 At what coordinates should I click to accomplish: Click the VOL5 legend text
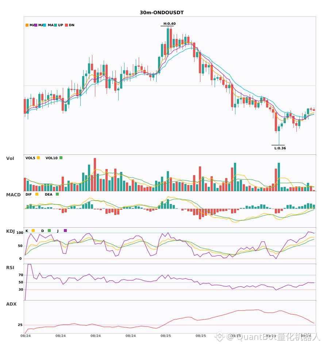(30, 158)
